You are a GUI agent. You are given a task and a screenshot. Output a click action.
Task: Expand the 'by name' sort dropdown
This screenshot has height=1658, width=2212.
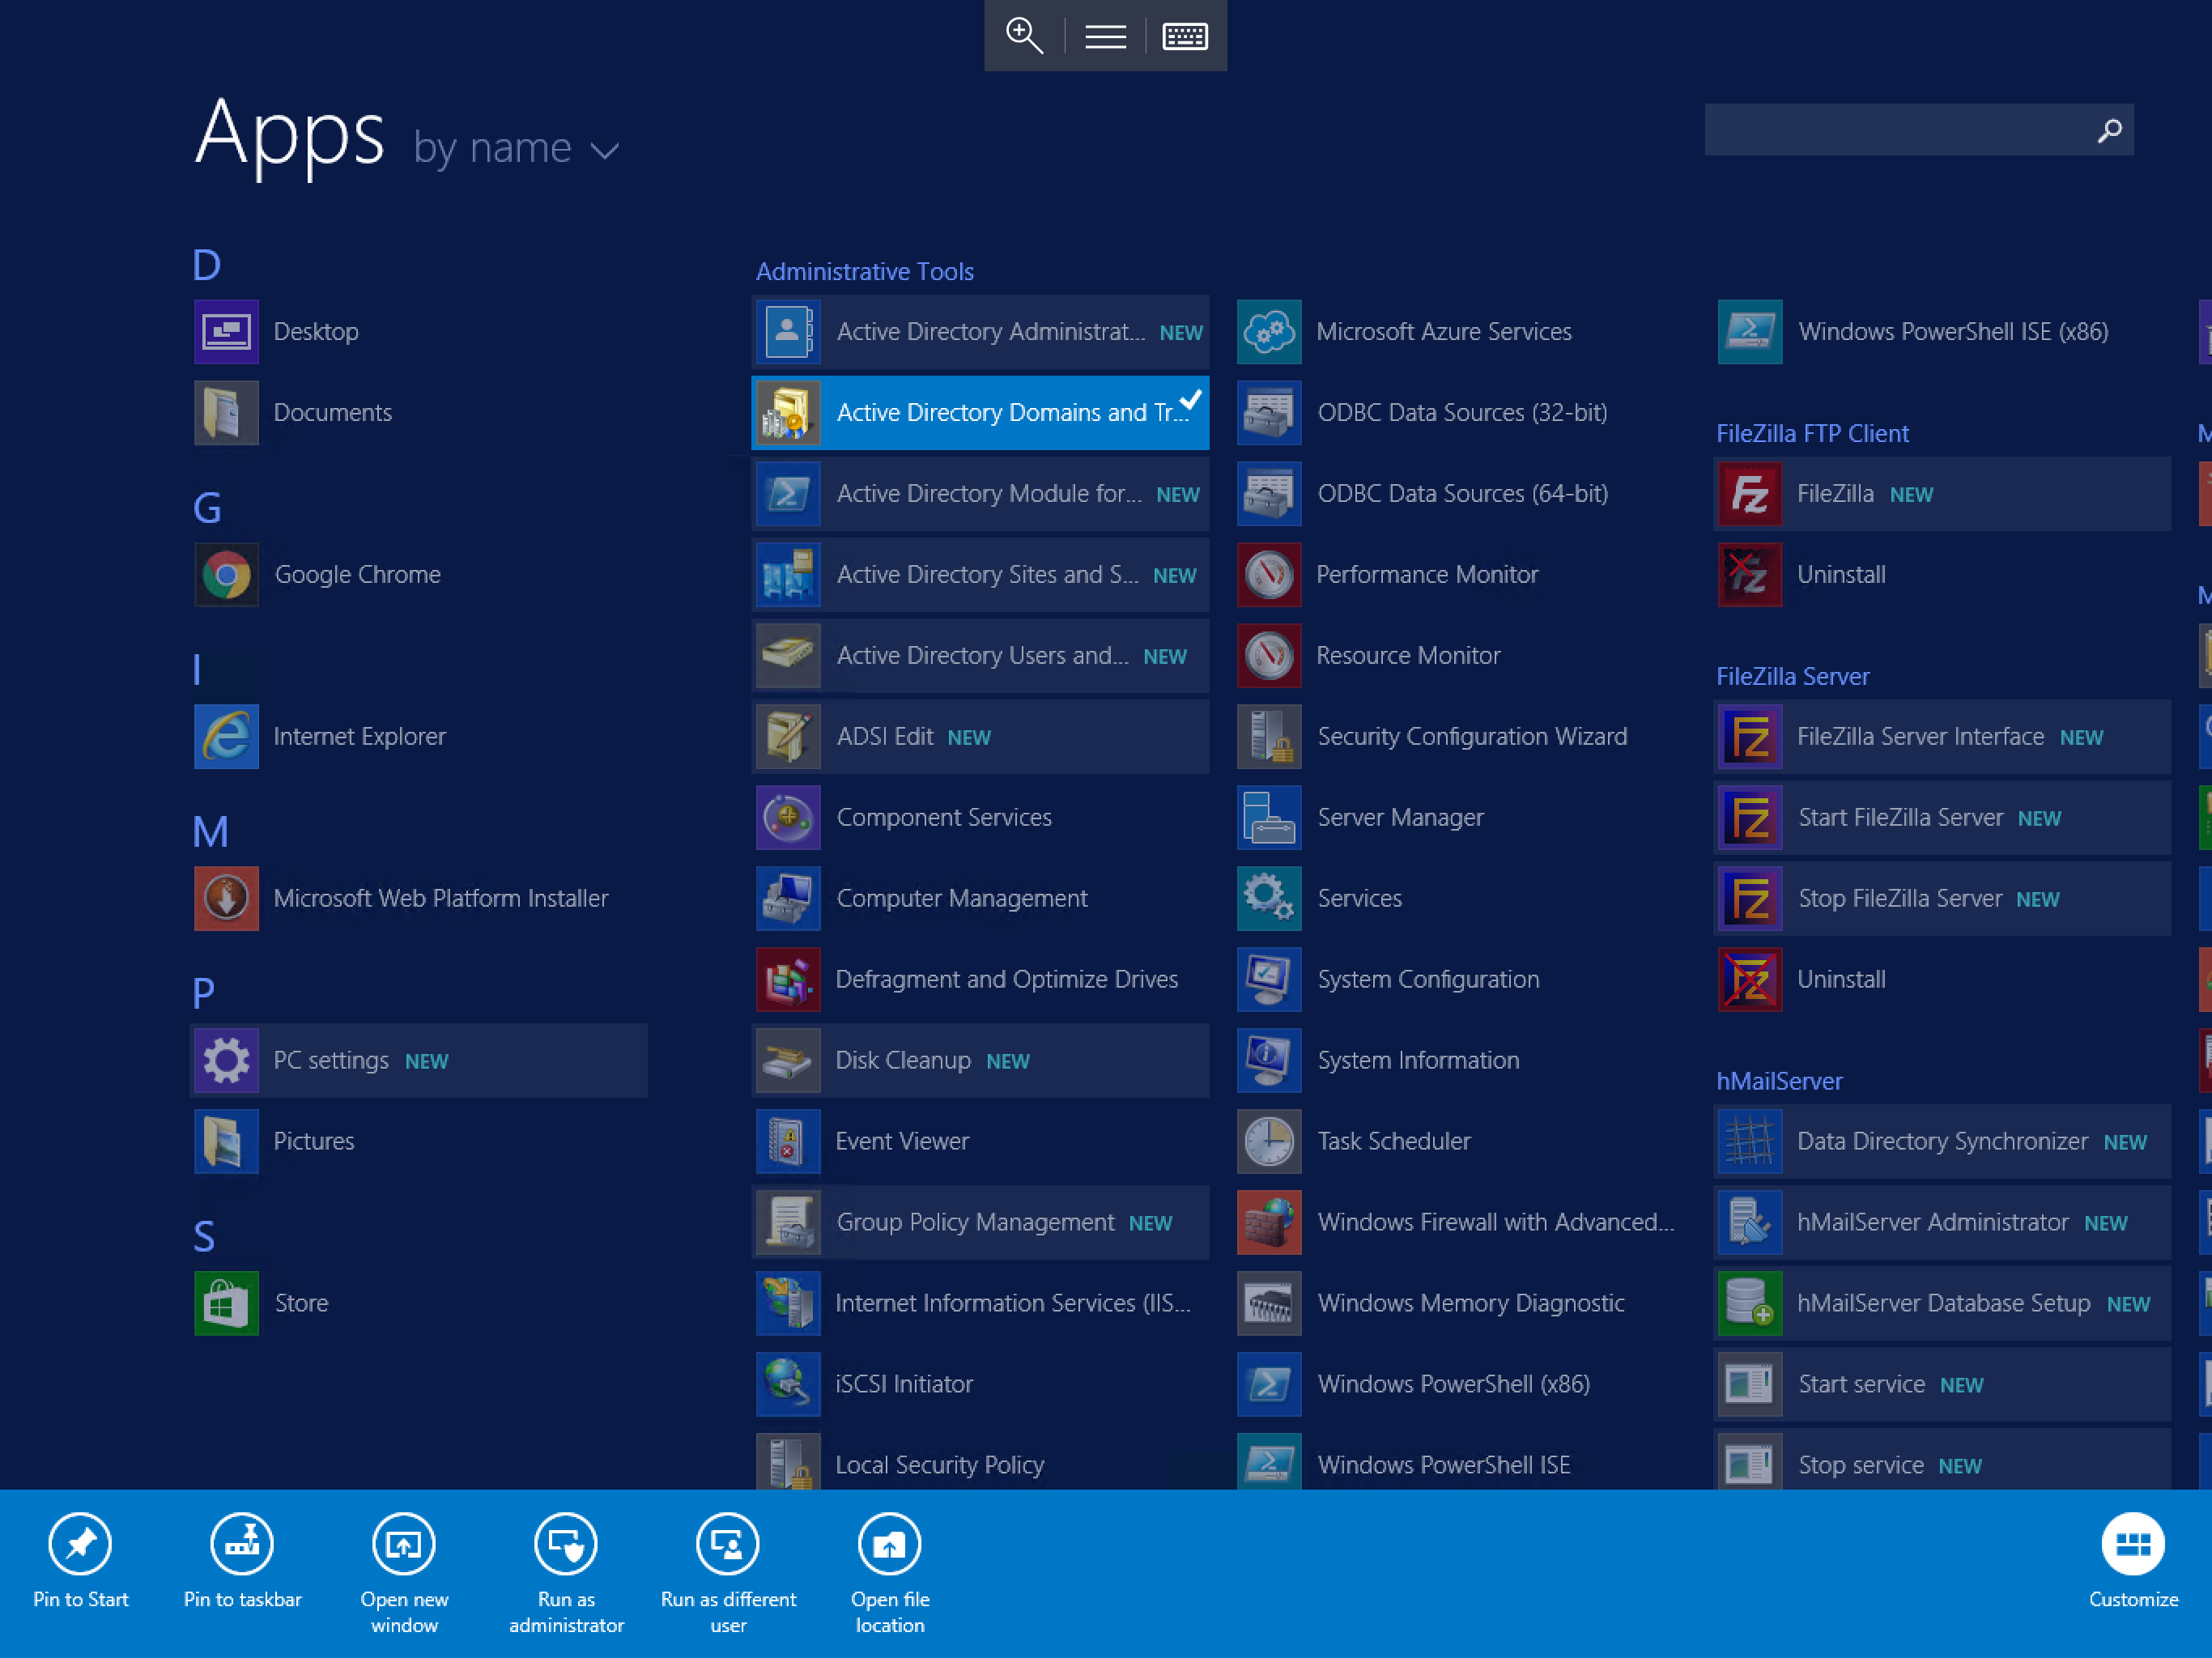[x=516, y=149]
